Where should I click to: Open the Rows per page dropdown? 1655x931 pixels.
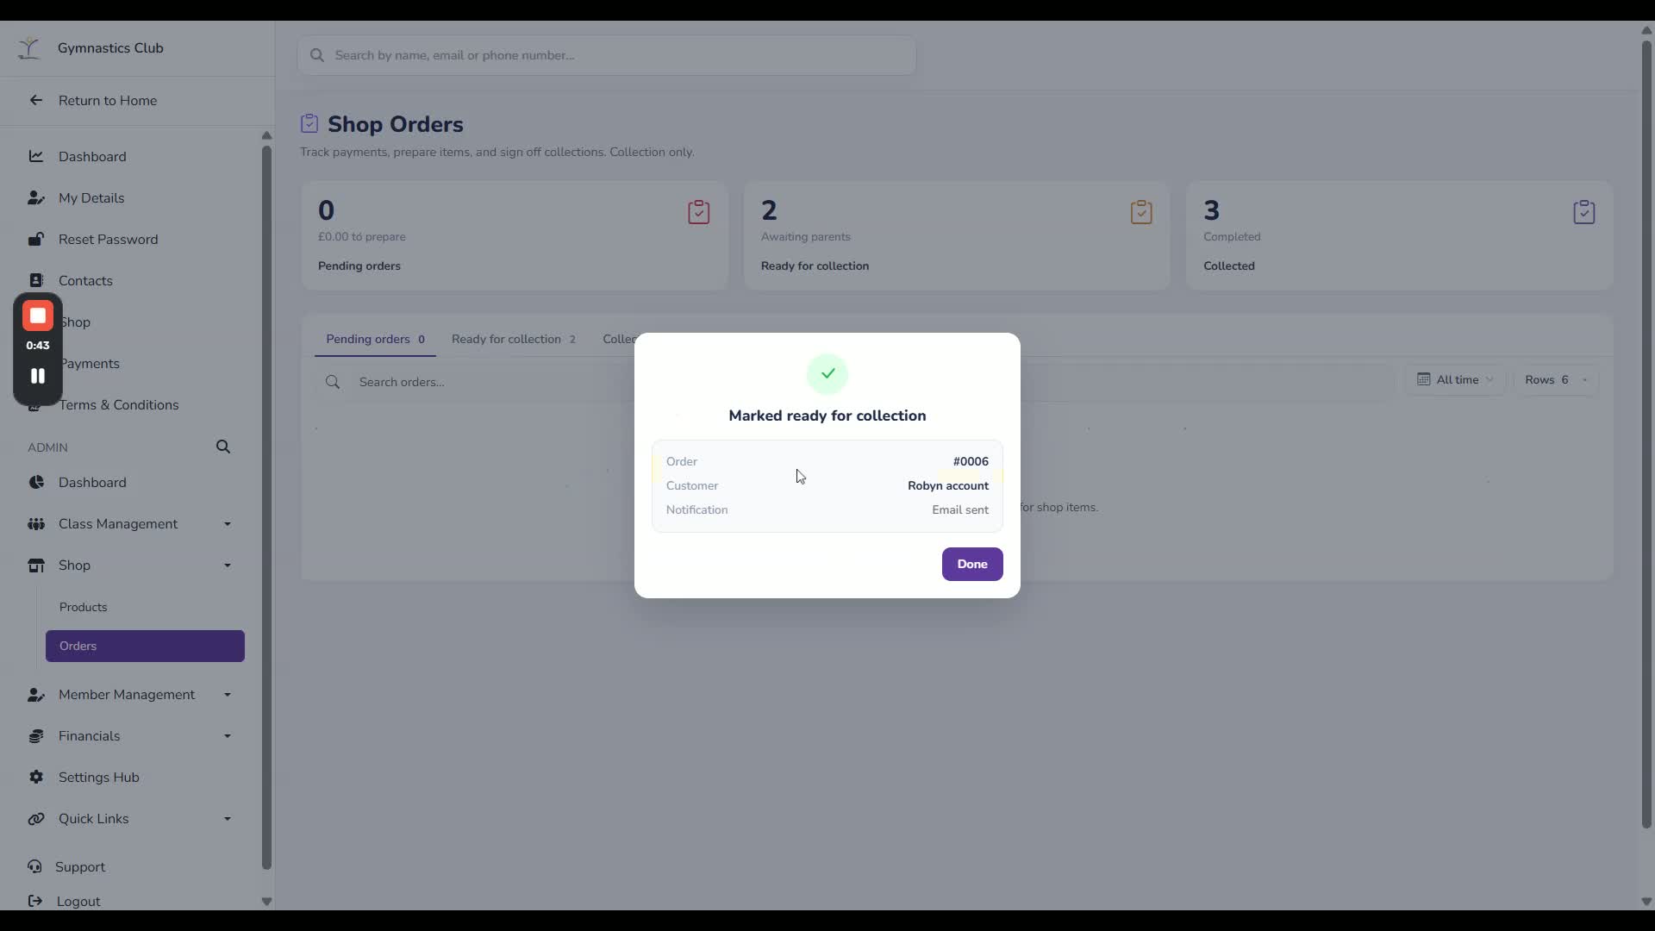1555,380
